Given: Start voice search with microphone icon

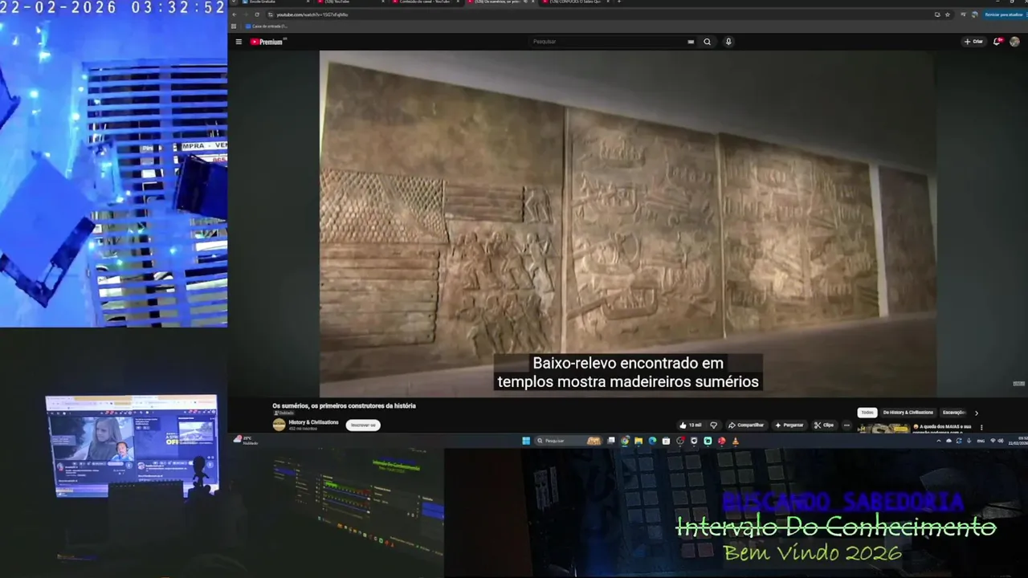Looking at the screenshot, I should coord(728,42).
